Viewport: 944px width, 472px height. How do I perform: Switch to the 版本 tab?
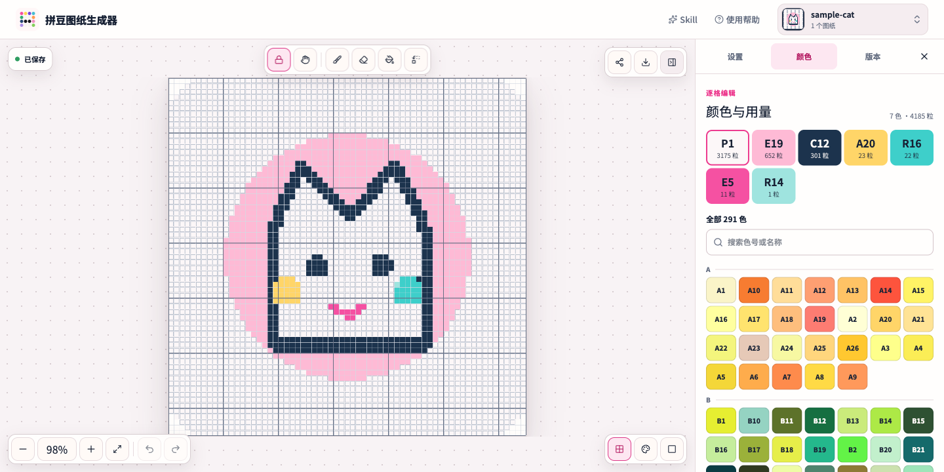pos(873,56)
